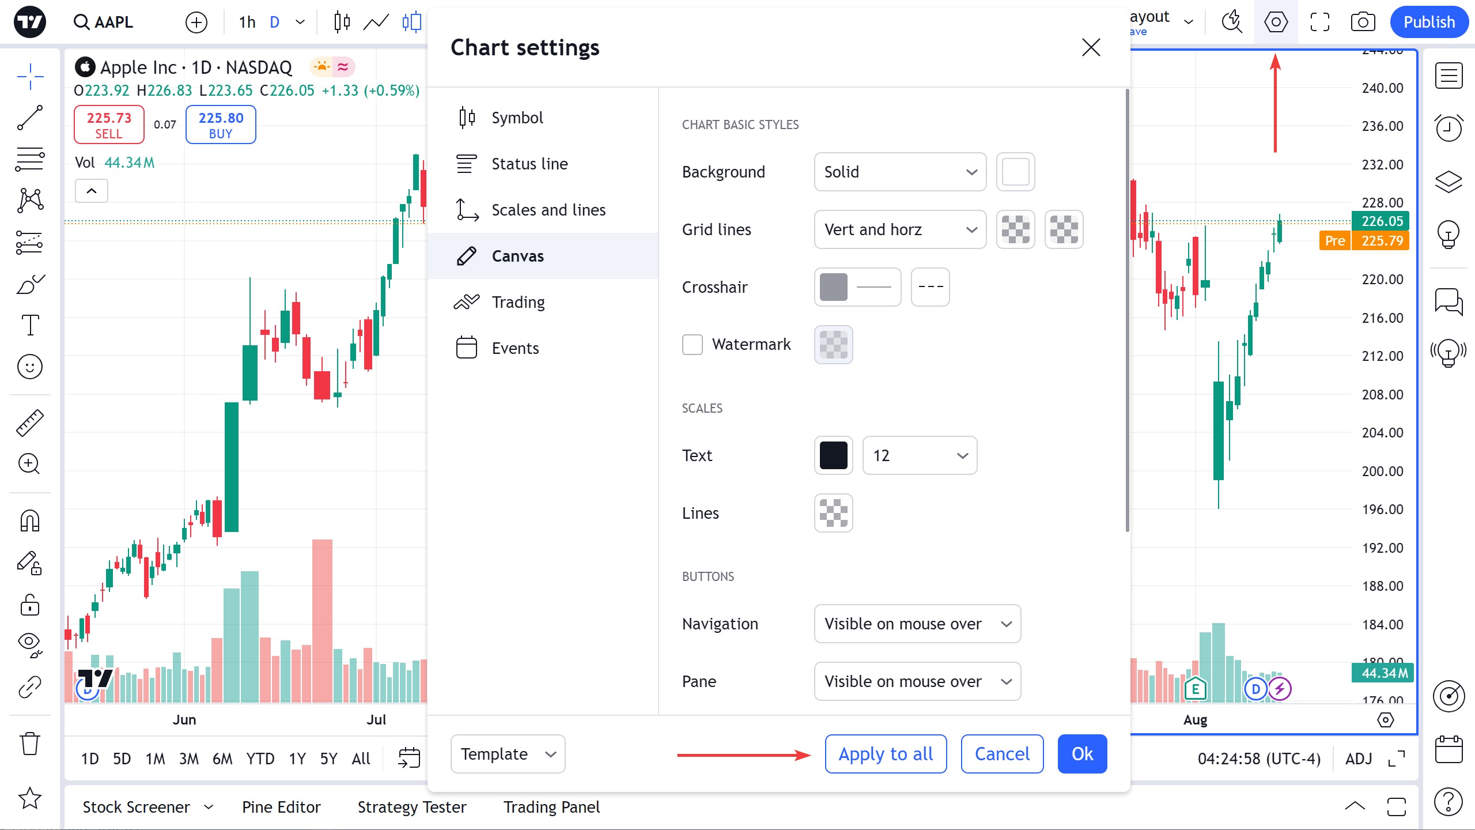
Task: Open the Text tool in left toolbar
Action: [x=30, y=325]
